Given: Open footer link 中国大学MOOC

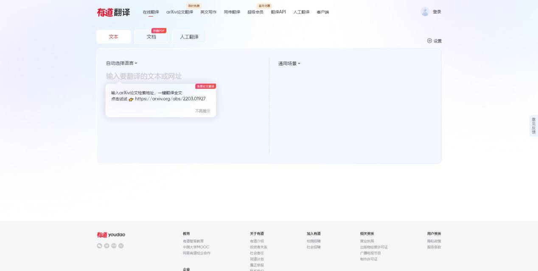Looking at the screenshot, I should click(x=196, y=247).
